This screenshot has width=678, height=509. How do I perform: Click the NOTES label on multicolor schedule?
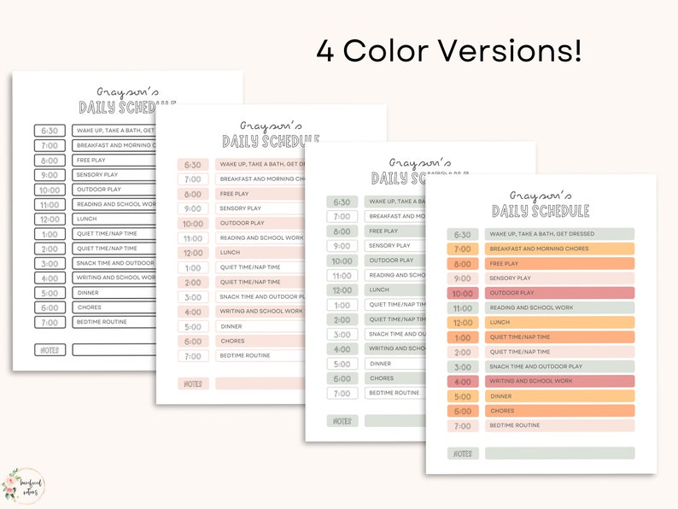(x=463, y=453)
